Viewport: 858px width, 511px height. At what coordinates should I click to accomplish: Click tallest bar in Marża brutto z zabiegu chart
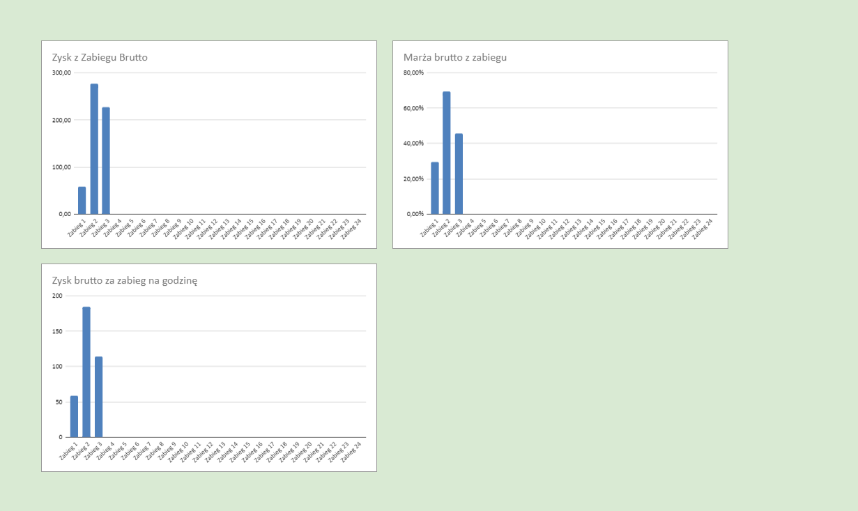click(447, 153)
